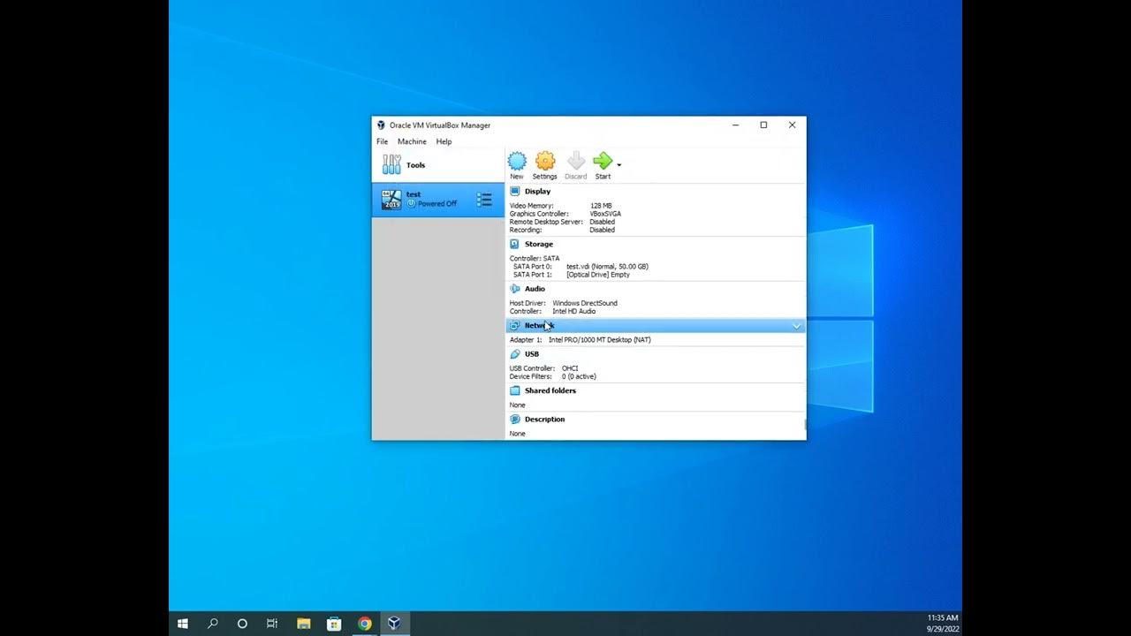
Task: Click the Description section icon
Action: [x=515, y=419]
